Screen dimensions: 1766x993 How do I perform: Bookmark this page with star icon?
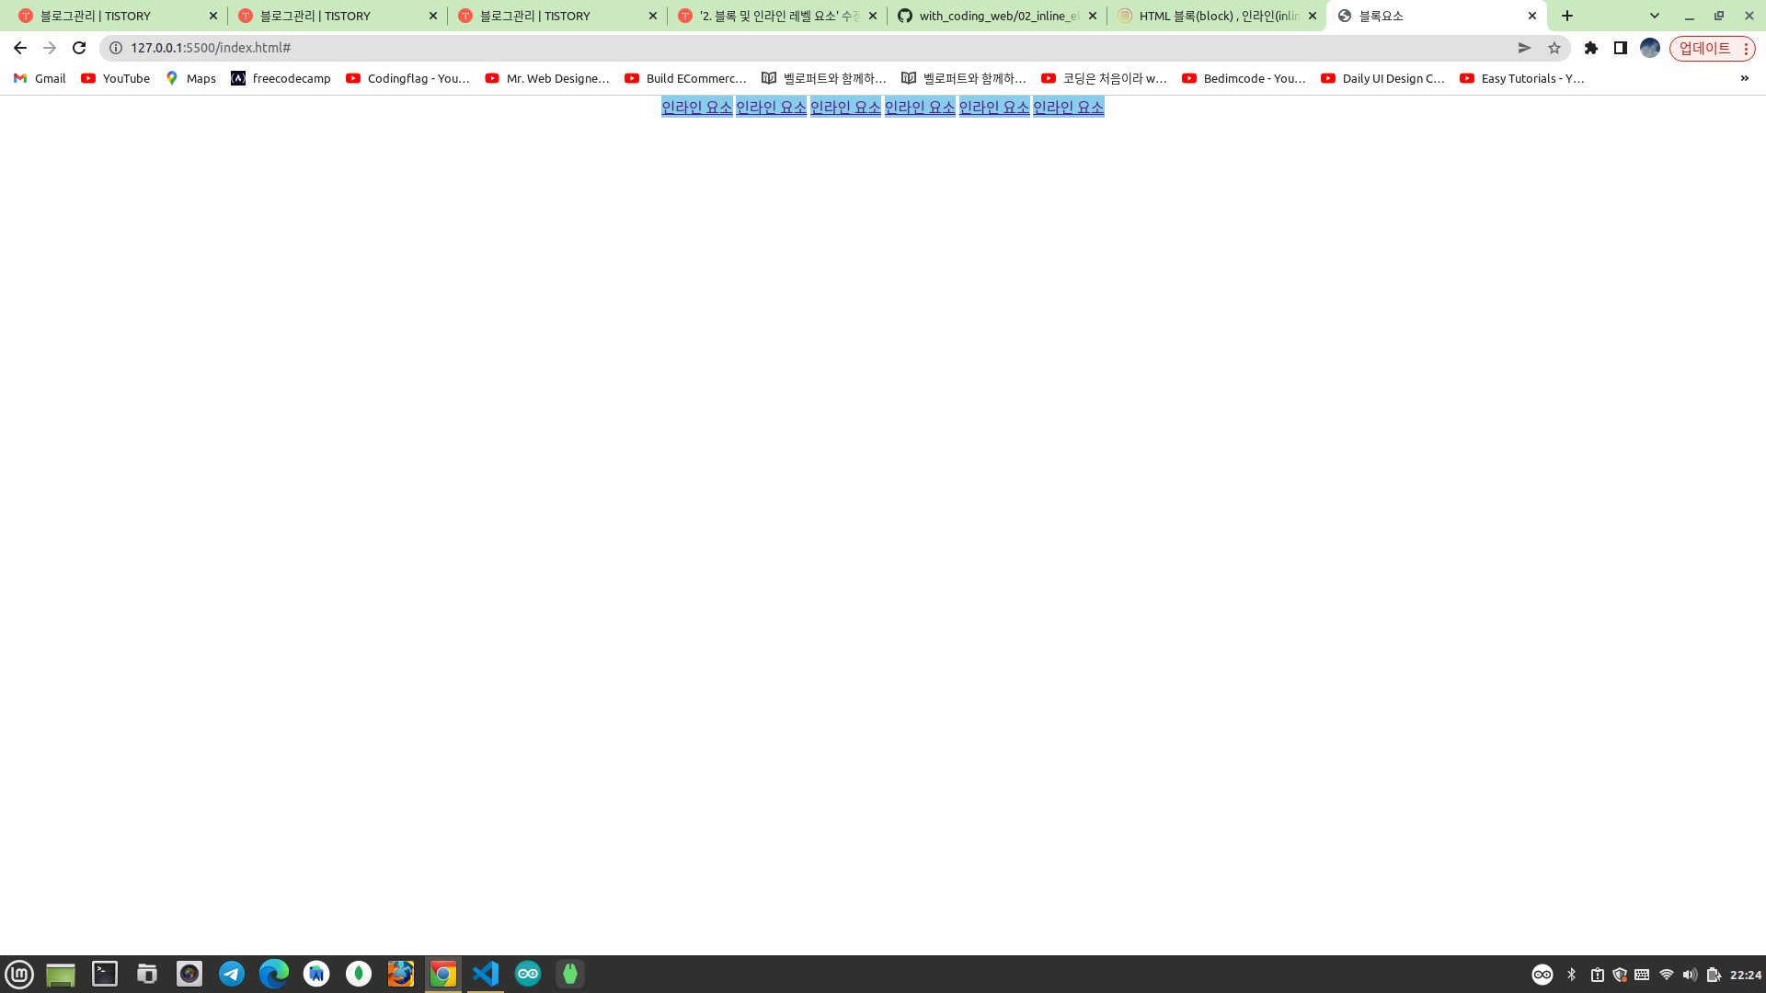pos(1554,48)
